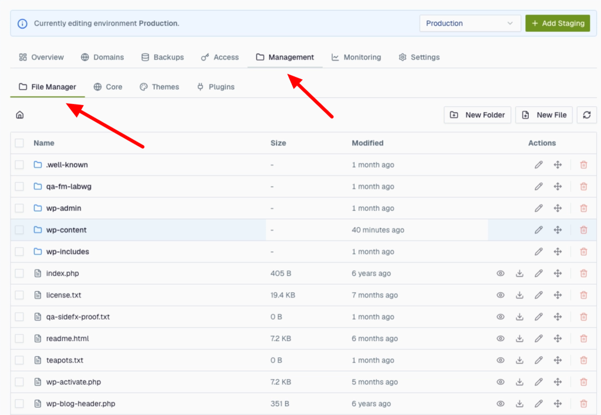Image resolution: width=601 pixels, height=415 pixels.
Task: Open the wp-admin folder name
Action: [x=63, y=208]
